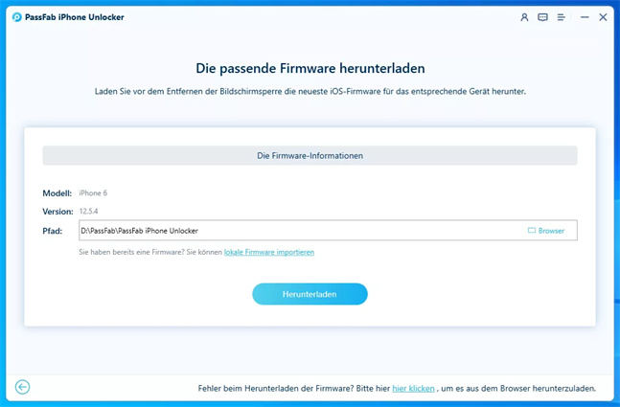Click the 'Die Firmware-Informationen' header bar
Screen dimensions: 620x407
click(x=310, y=155)
